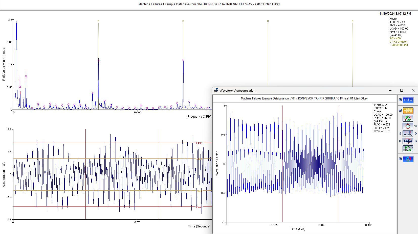Click the waveform peaks marker icon
The height and width of the screenshot is (234, 418).
(408, 141)
